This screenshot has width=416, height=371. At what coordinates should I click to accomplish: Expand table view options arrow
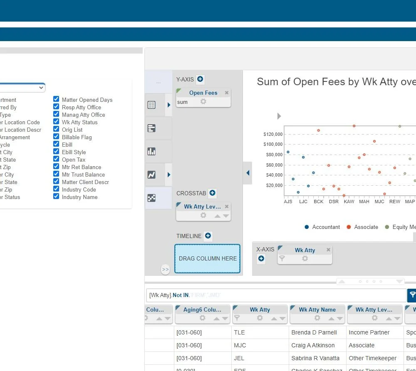tap(169, 105)
